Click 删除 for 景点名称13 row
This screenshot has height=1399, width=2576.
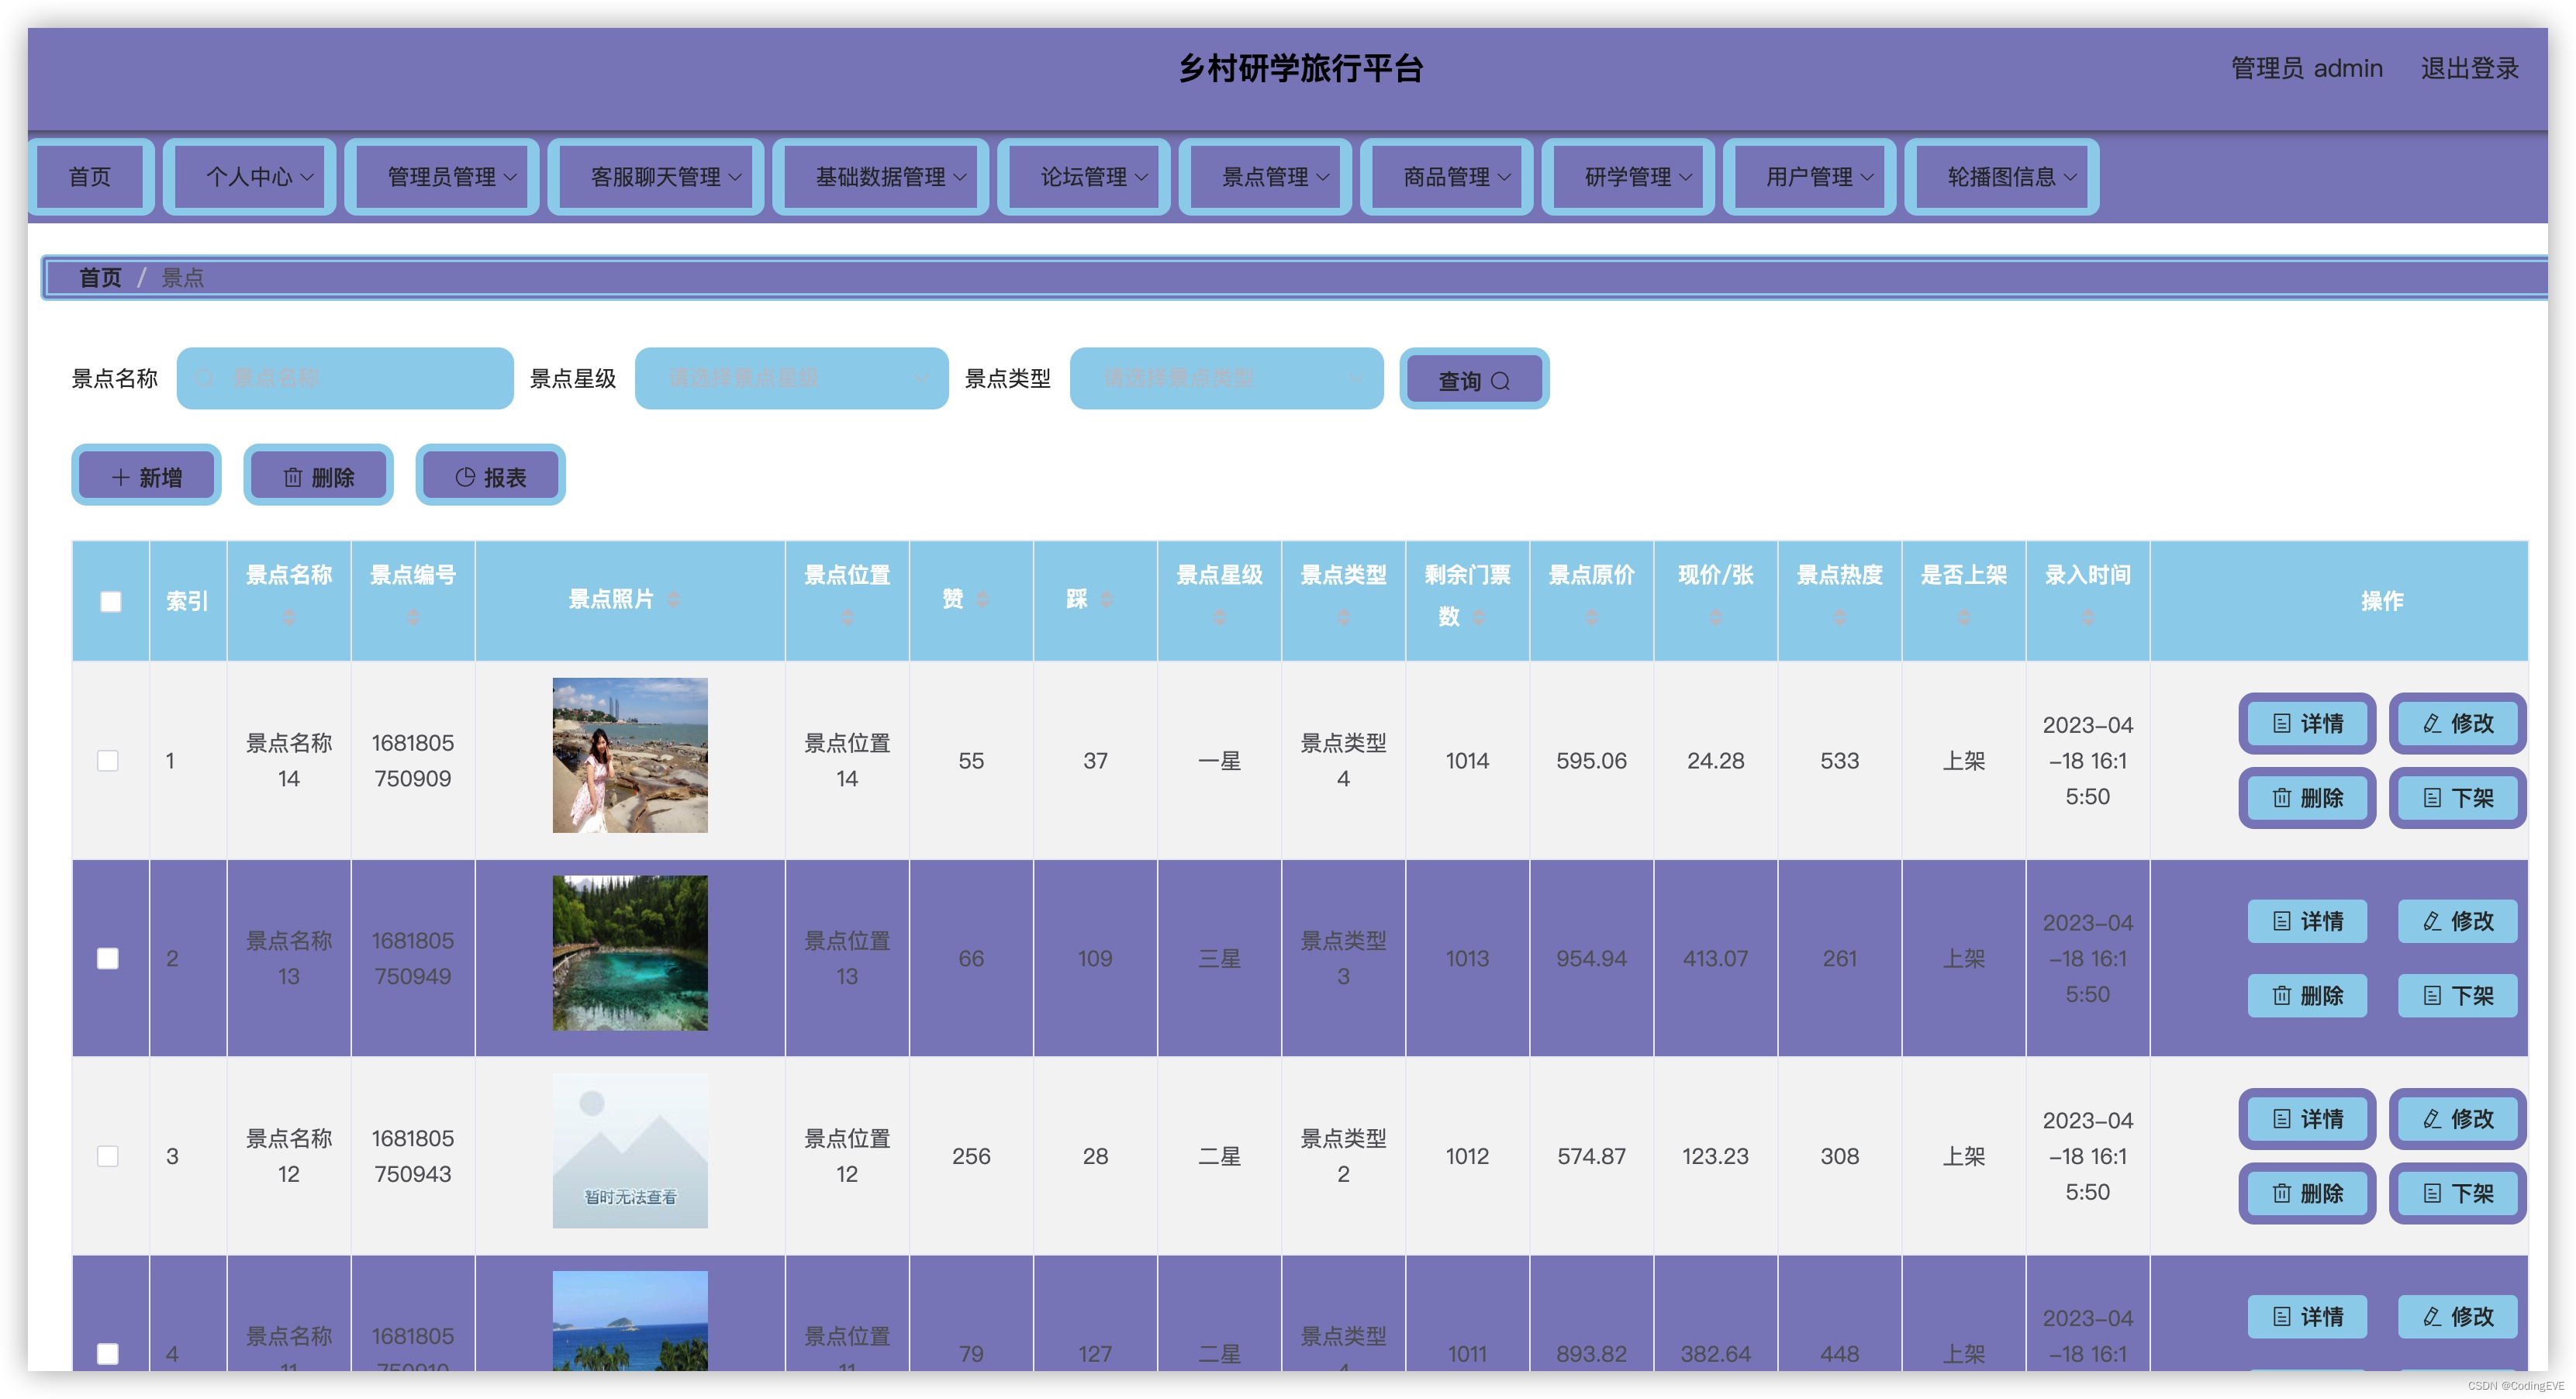[x=2307, y=996]
